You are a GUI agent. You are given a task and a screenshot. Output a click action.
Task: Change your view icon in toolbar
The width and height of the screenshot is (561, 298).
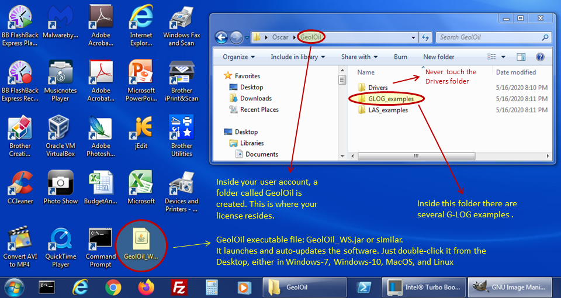[492, 57]
